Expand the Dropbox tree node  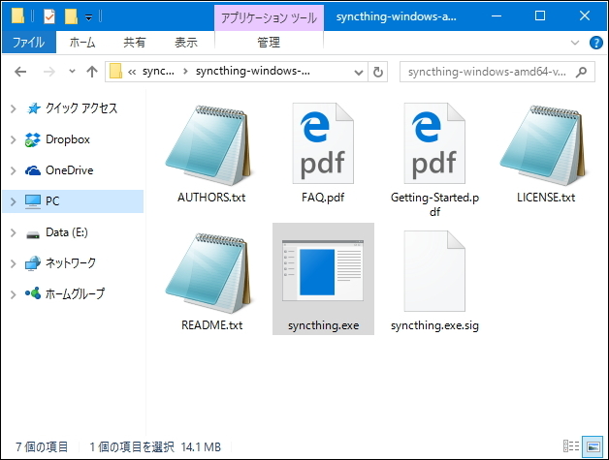pyautogui.click(x=14, y=139)
